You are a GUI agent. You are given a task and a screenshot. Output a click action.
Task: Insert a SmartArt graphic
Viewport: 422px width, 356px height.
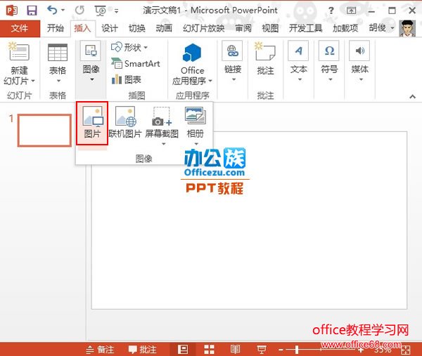(136, 64)
